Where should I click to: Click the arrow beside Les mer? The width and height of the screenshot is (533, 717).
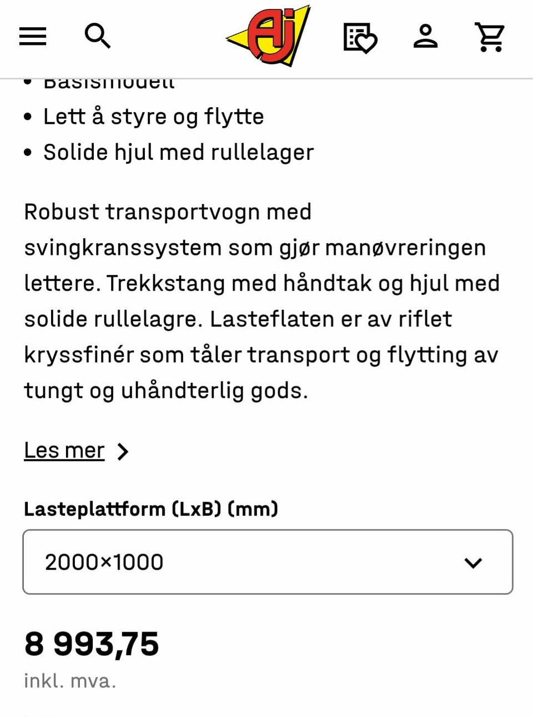click(123, 452)
